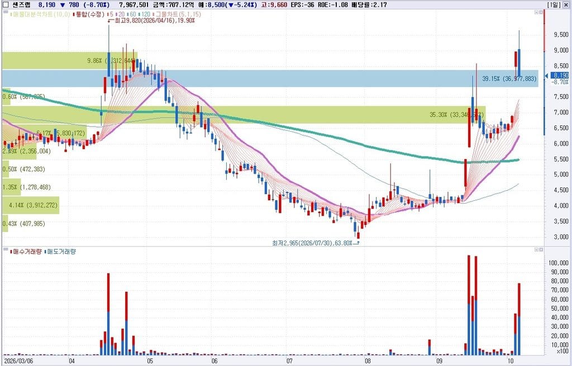Viewport: 572px width, 366px height.
Task: Click the 4.14% (3,912,272) volume profile bar
Action: [31, 205]
